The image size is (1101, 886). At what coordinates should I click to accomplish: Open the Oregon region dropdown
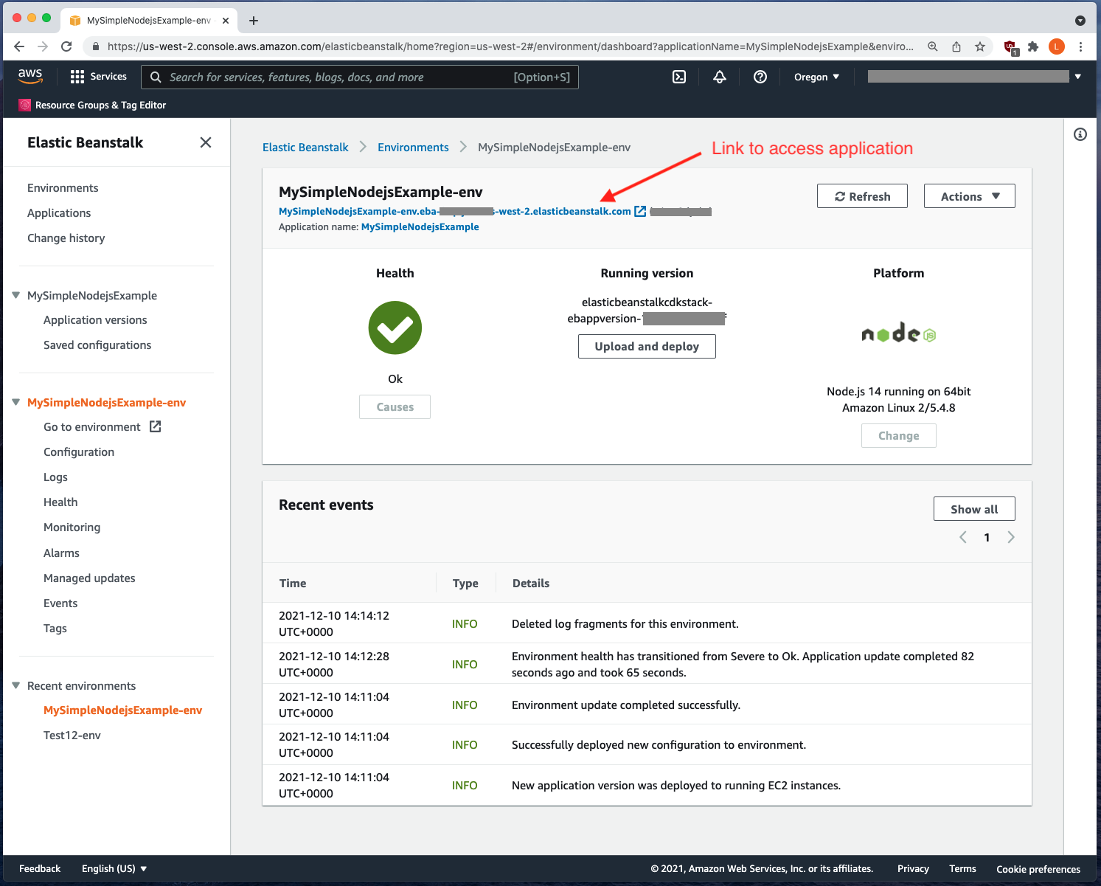(816, 77)
